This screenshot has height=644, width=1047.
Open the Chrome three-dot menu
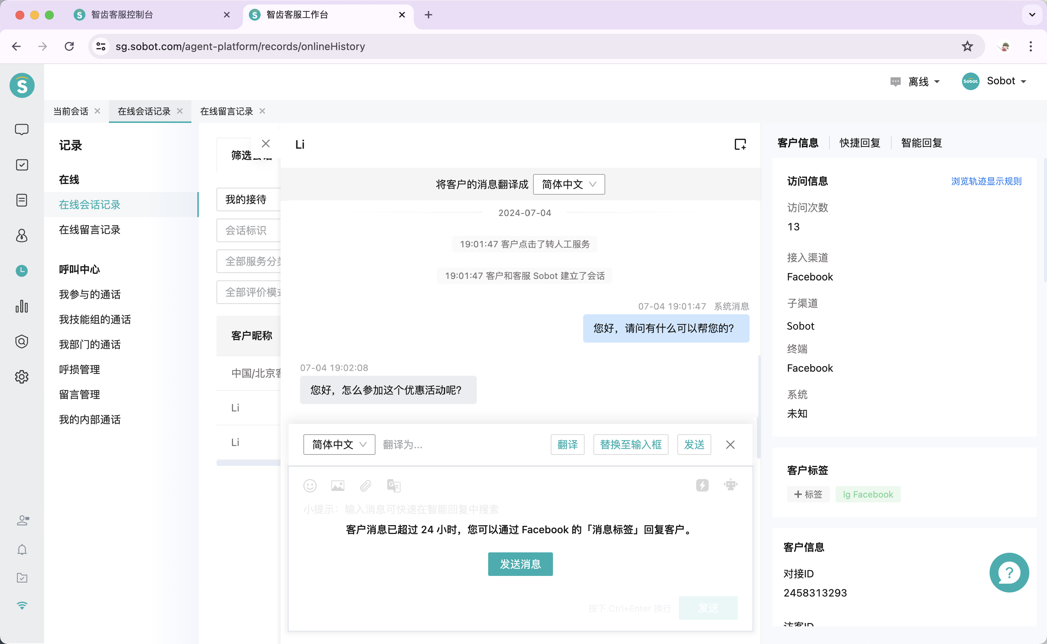coord(1030,46)
